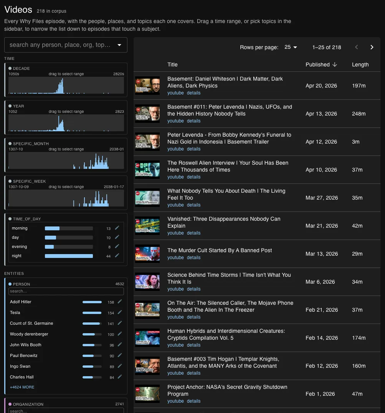The width and height of the screenshot is (385, 413).
Task: Click the 248m length value
Action: 359,114
